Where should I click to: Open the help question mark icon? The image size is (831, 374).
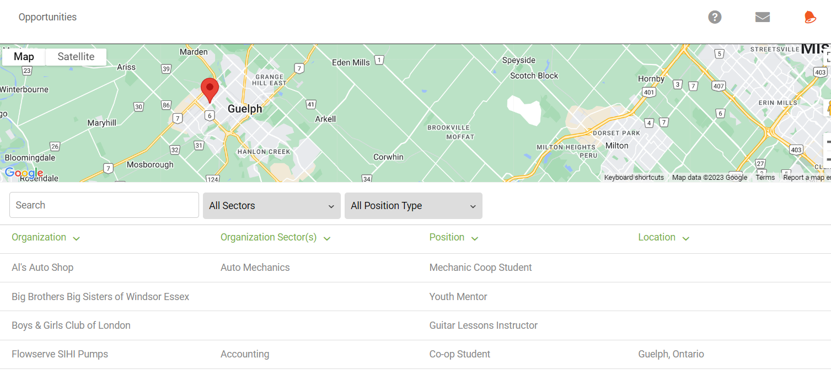click(715, 17)
